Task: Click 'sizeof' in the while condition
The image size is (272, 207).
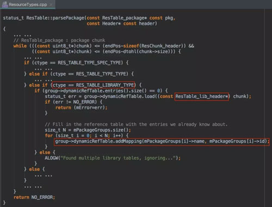Action: tap(131, 46)
